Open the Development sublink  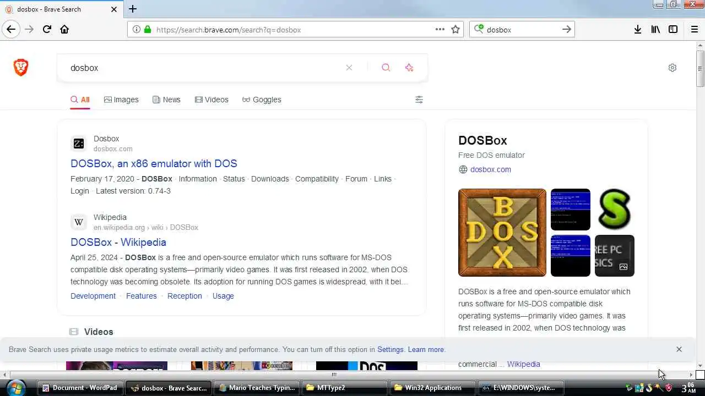pos(93,296)
